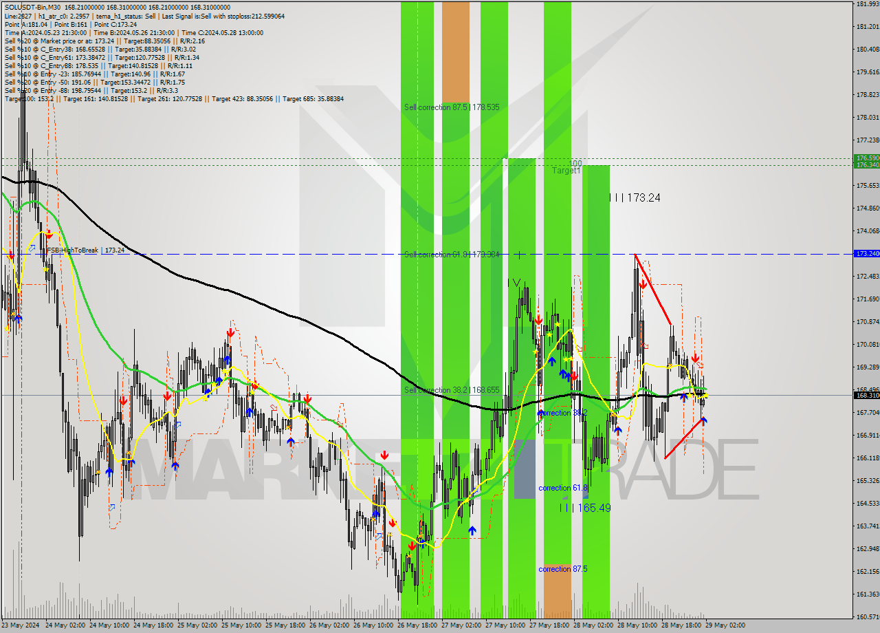Select the '28 May 02:00' time axis label
880x633 pixels.
point(595,625)
